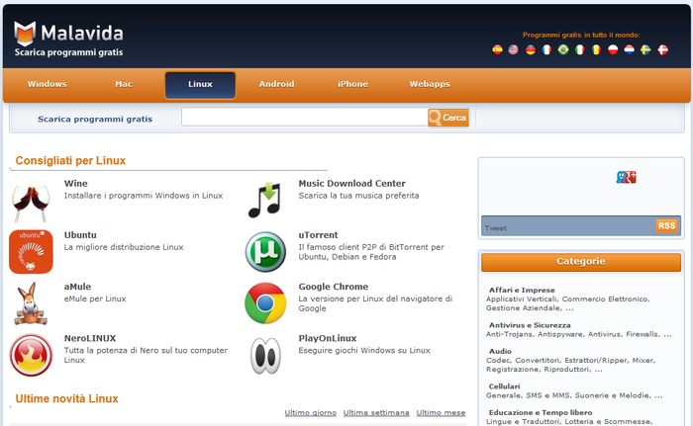
Task: Open the iPhone tab
Action: 352,84
